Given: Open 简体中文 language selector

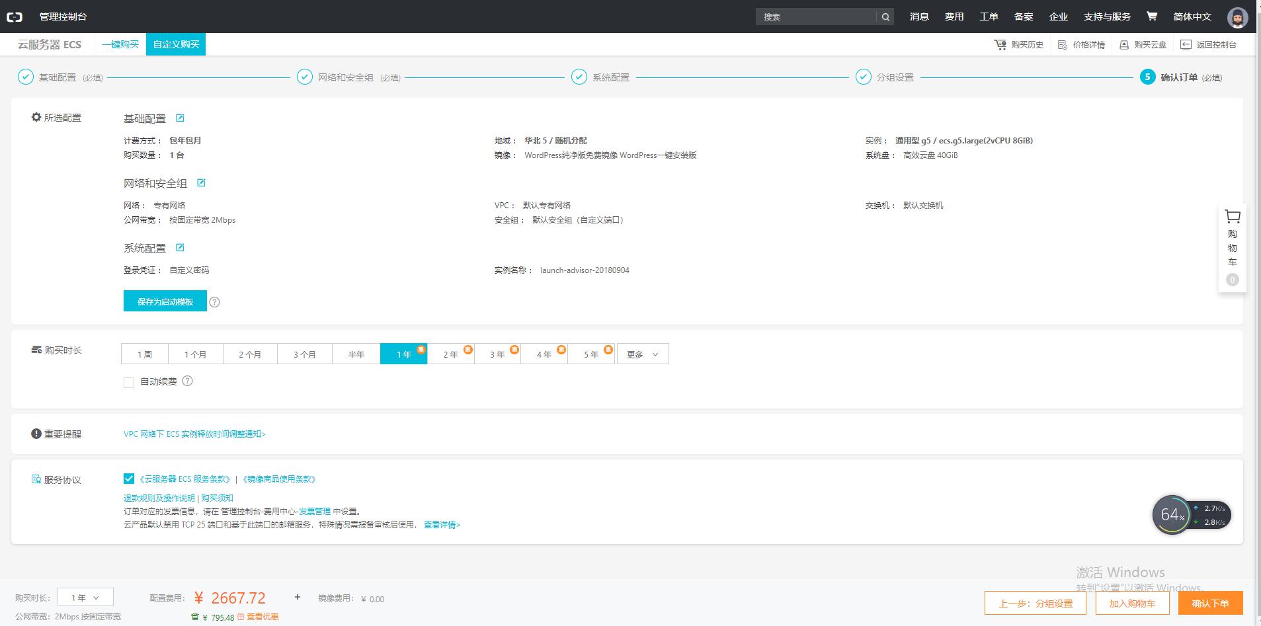Looking at the screenshot, I should click(x=1192, y=17).
